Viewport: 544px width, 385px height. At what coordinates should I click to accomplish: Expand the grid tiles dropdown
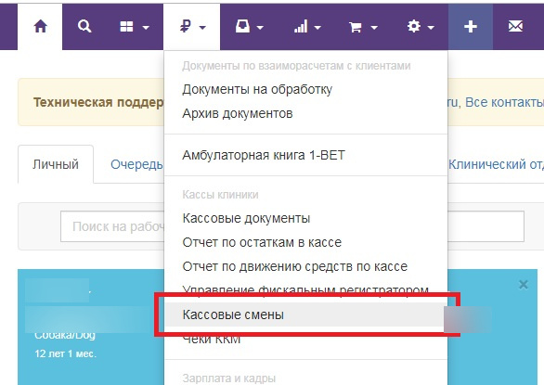(x=135, y=26)
